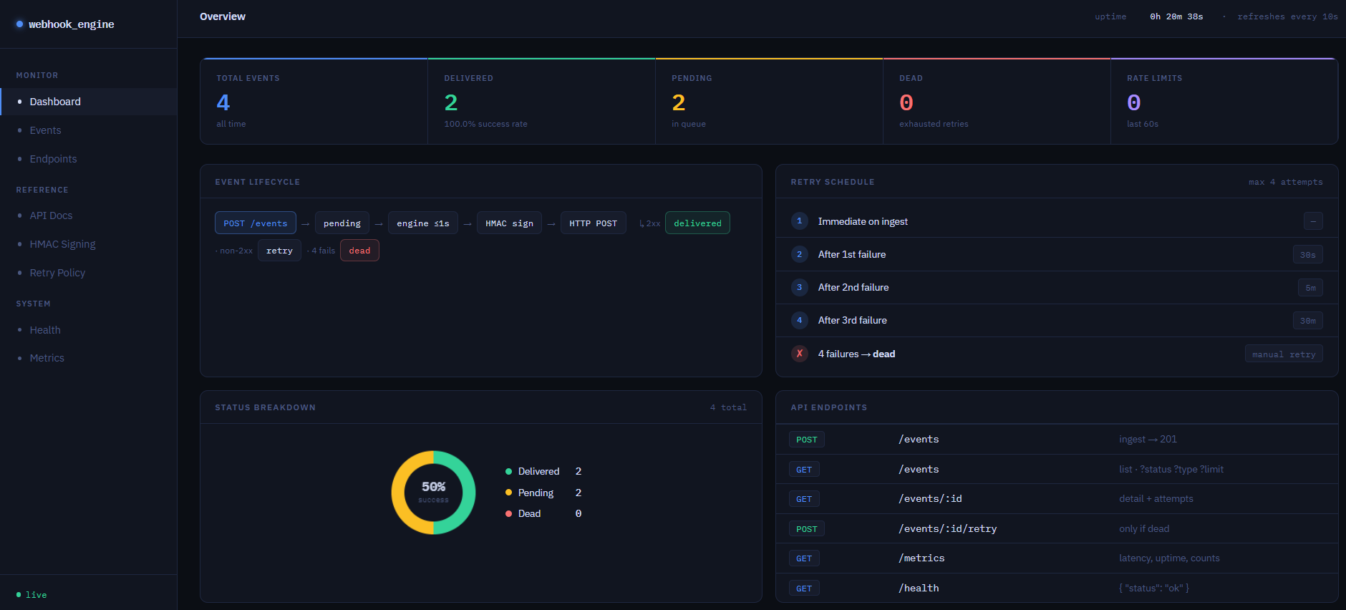Click the green live status indicator

(32, 595)
